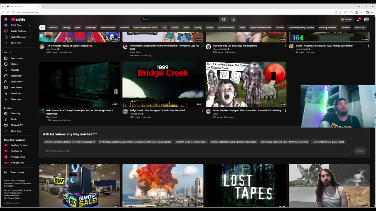Viewport: 376px width, 211px height.
Task: Open the YouTube hamburger guide menu
Action: 6,19
